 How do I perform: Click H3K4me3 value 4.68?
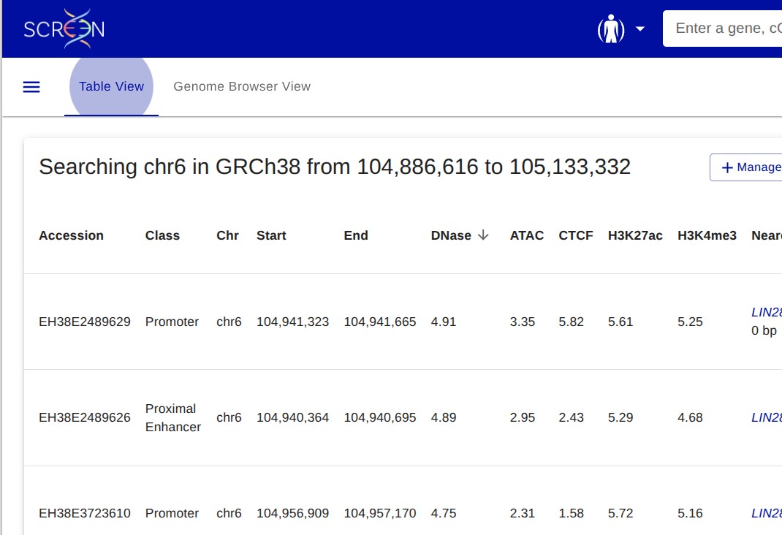(690, 417)
